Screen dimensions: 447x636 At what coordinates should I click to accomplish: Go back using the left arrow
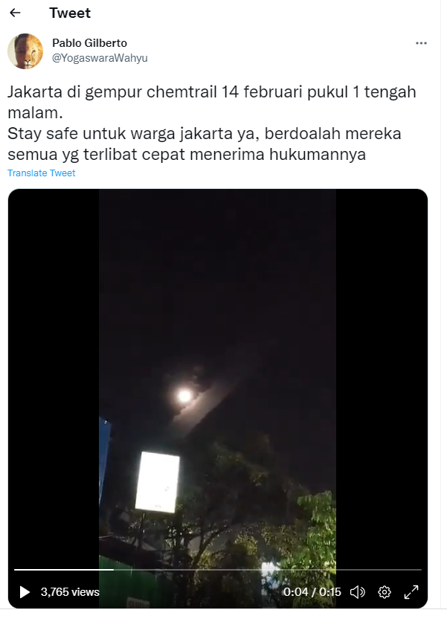15,13
